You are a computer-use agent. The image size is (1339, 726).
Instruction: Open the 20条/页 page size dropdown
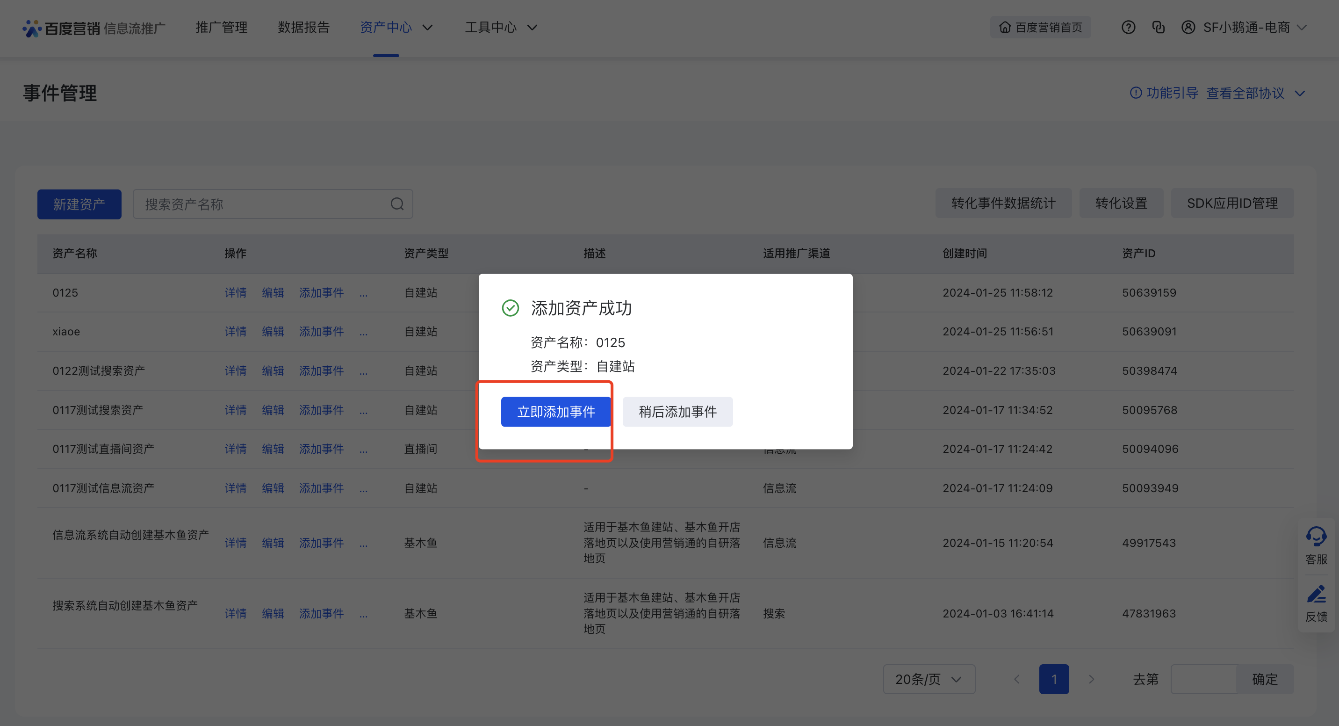(929, 679)
